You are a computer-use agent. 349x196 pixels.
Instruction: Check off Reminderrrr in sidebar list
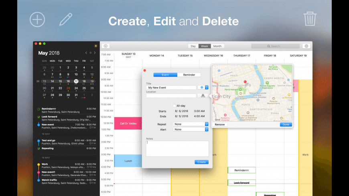(x=39, y=109)
